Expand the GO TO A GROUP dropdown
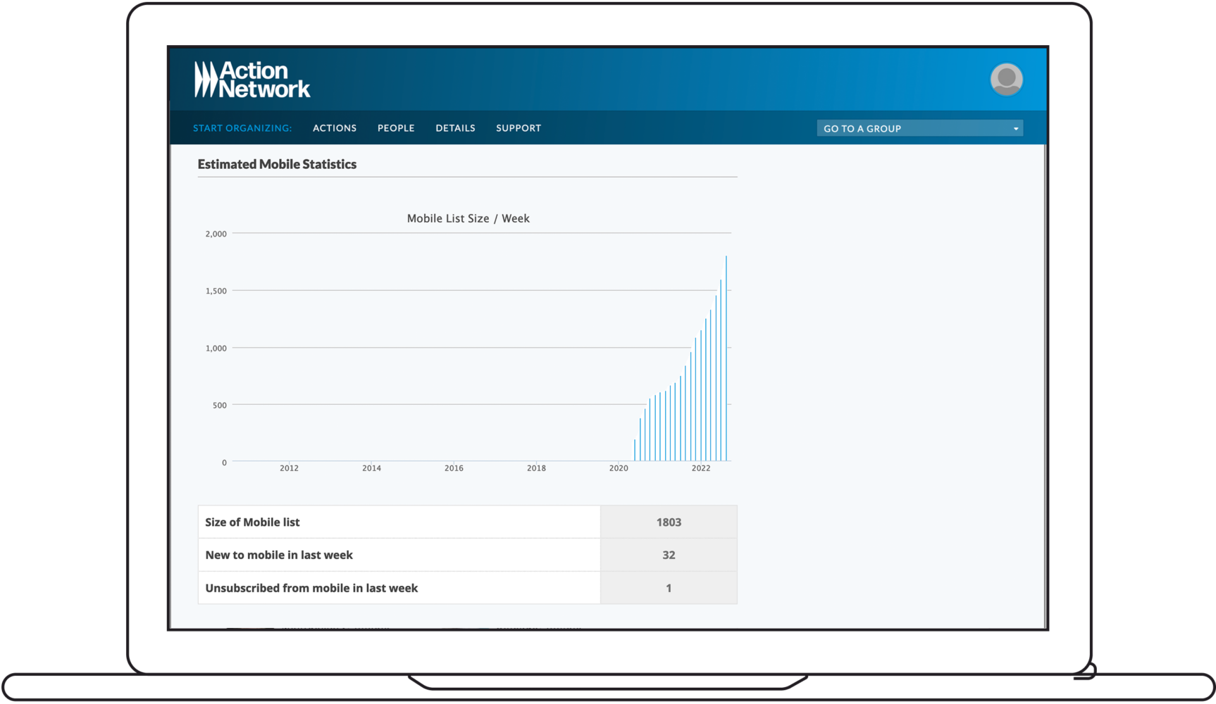This screenshot has height=704, width=1216. point(919,128)
